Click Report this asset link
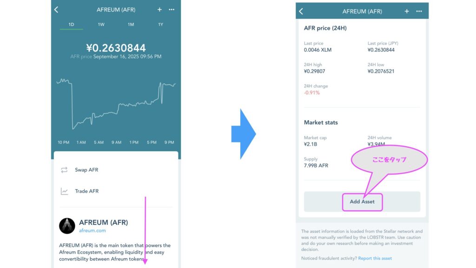 (x=375, y=258)
